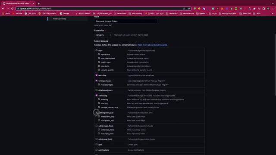Open a new browser tab with the plus
This screenshot has height=155, width=276.
coord(39,3)
